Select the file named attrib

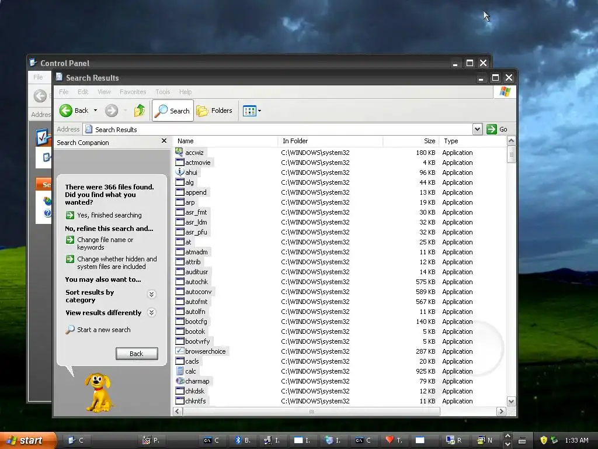[x=193, y=262]
